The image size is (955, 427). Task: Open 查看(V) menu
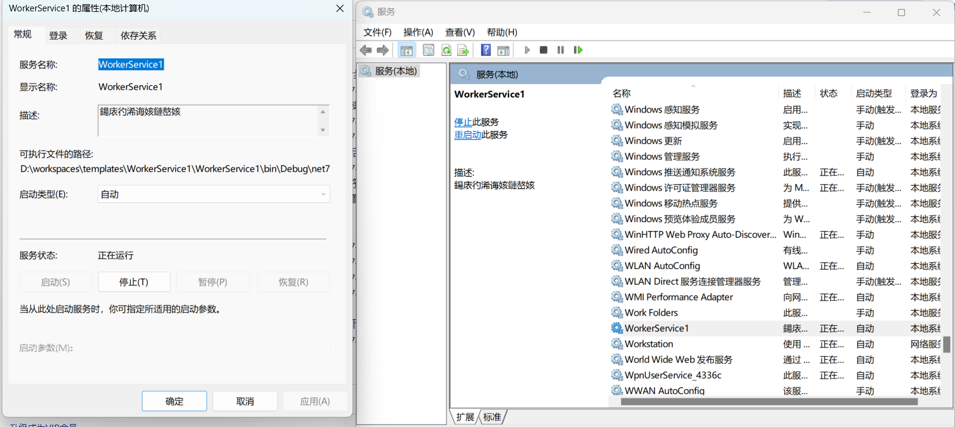460,32
